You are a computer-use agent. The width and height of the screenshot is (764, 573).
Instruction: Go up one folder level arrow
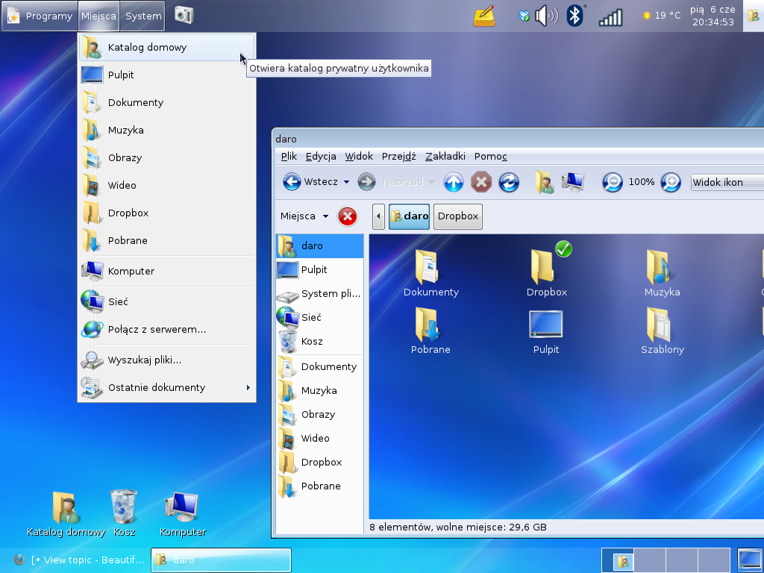454,182
